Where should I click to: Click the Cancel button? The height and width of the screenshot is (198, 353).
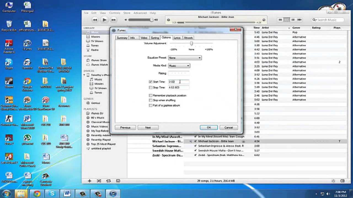point(229,128)
